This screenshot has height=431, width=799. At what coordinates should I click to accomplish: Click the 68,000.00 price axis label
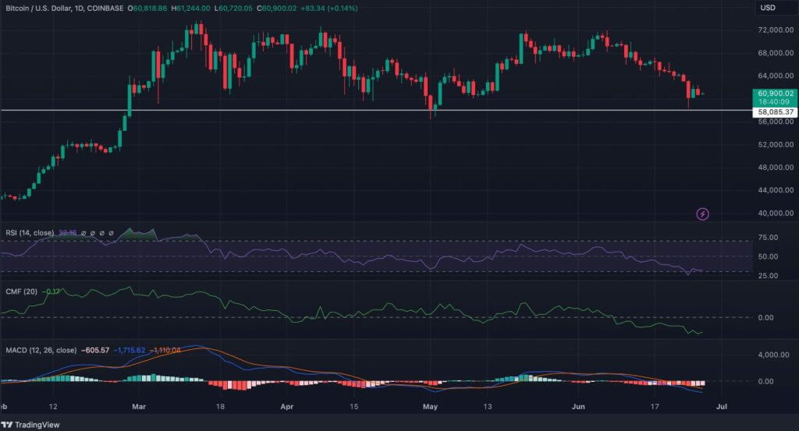click(x=776, y=53)
